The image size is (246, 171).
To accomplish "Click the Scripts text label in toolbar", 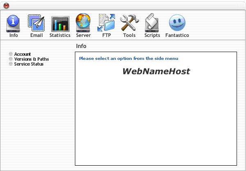I will click(152, 36).
